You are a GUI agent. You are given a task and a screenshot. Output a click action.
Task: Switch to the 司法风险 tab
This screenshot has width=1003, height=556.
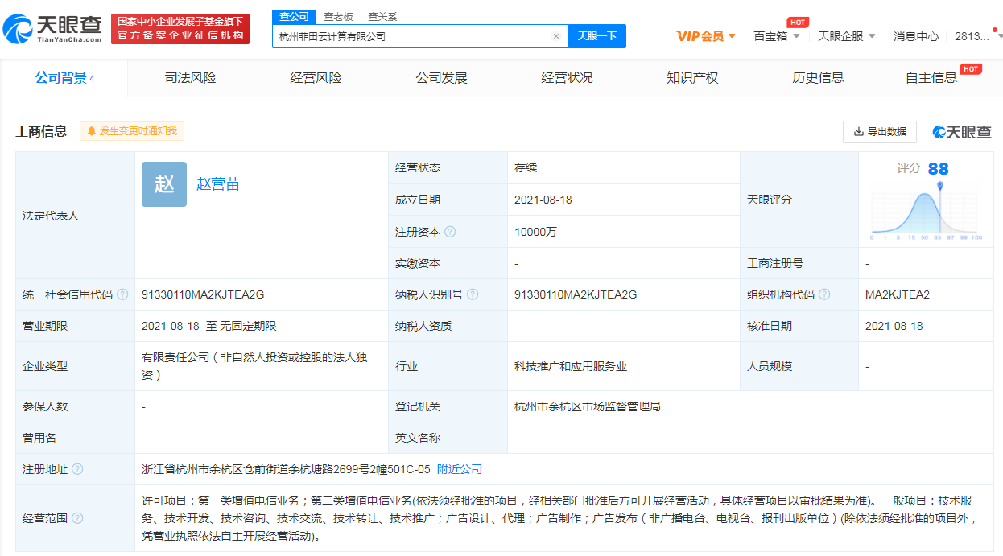click(x=191, y=78)
